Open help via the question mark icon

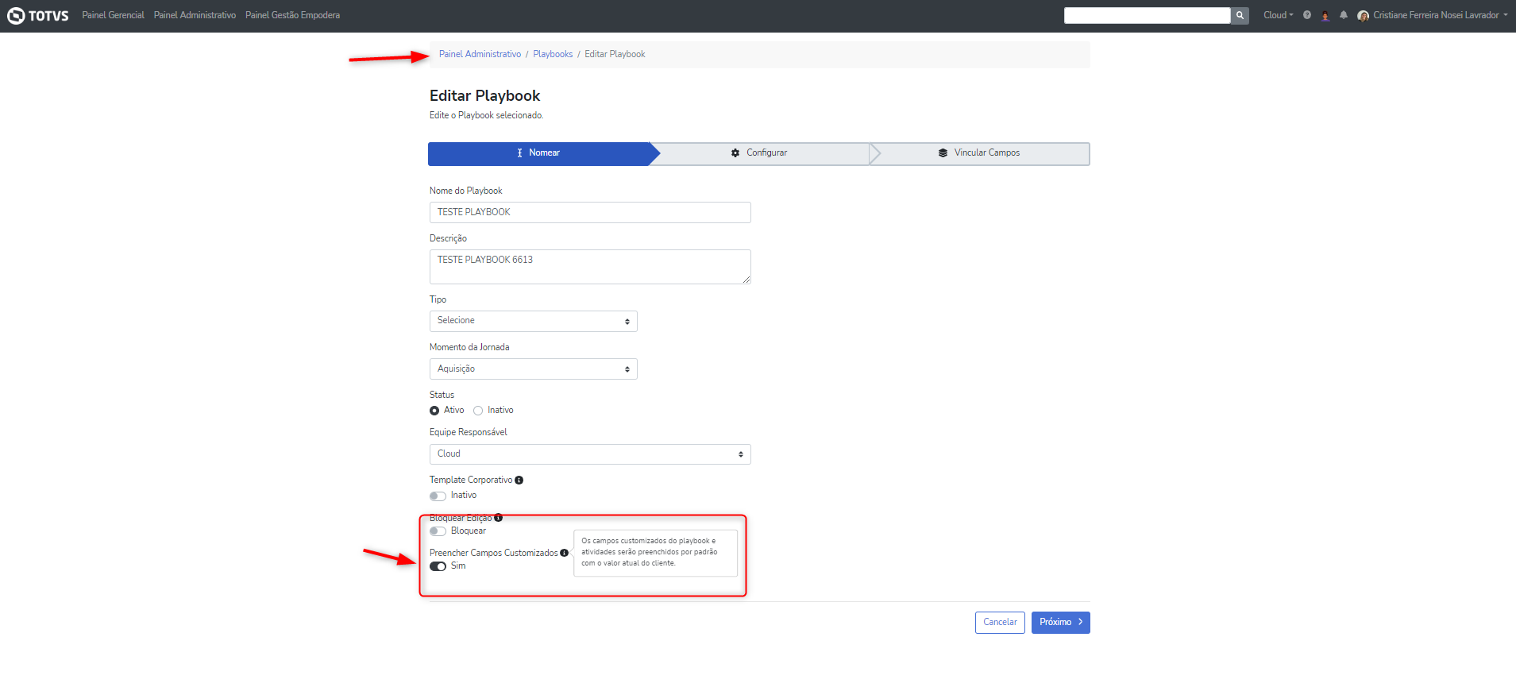coord(1307,15)
